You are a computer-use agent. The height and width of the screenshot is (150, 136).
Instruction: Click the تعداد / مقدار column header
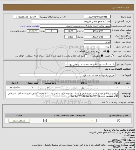(x=32, y=83)
